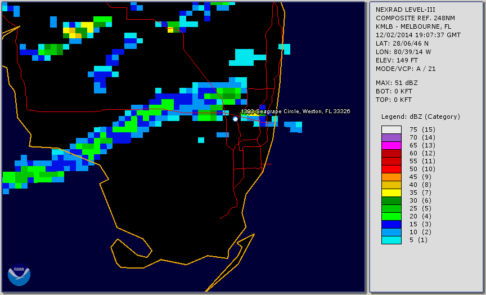
Task: Select the 75 dBZ white legend swatch
Action: (x=391, y=129)
